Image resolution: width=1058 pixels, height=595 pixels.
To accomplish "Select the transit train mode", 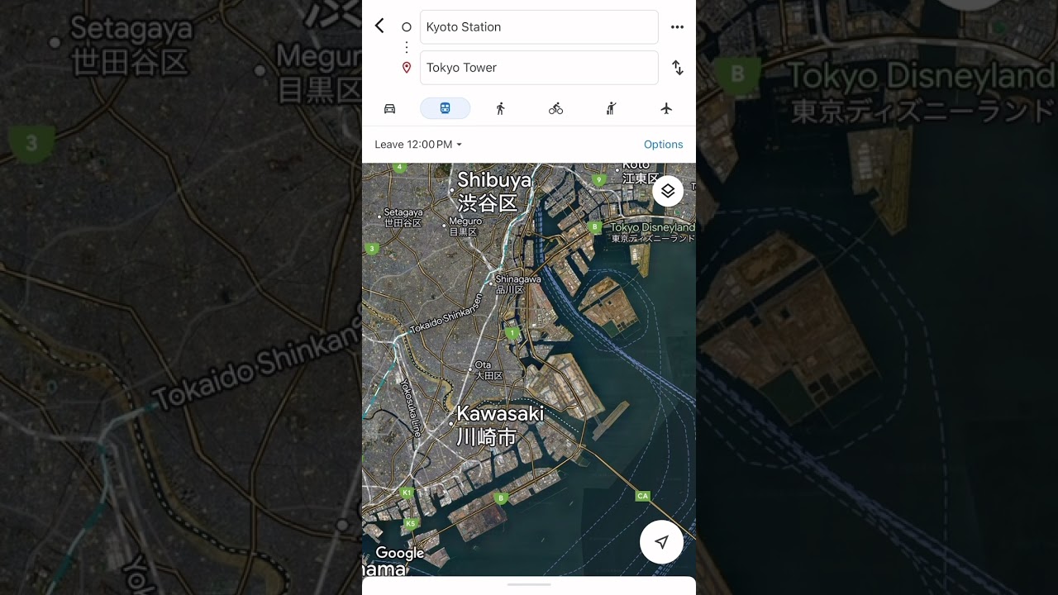I will click(x=445, y=108).
